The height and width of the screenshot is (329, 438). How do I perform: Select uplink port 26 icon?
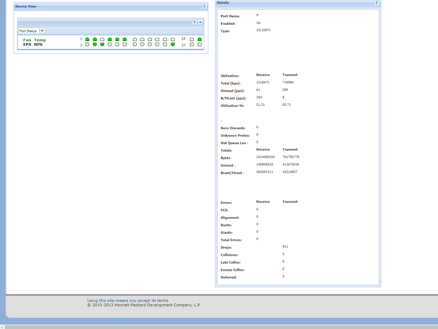[199, 39]
